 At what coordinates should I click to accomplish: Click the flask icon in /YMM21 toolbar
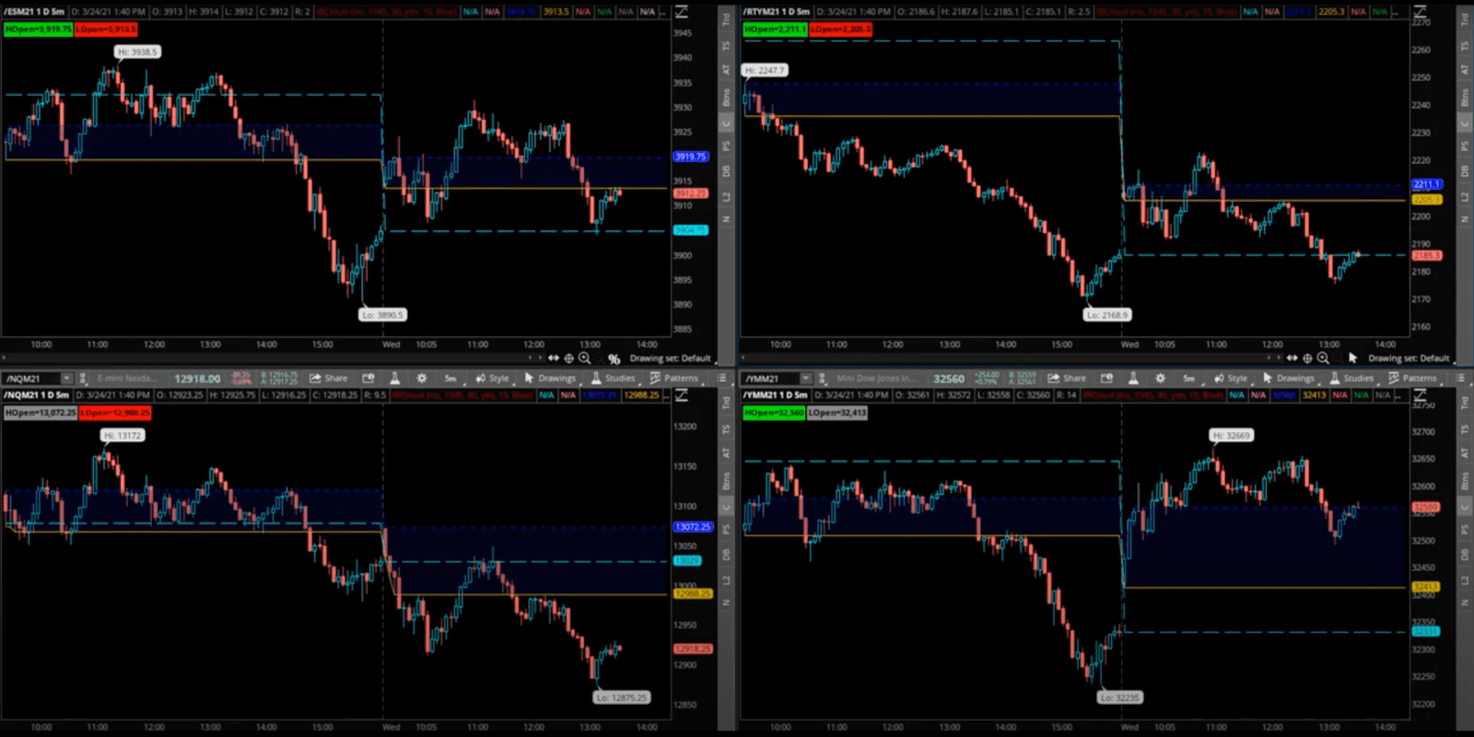pos(1133,378)
